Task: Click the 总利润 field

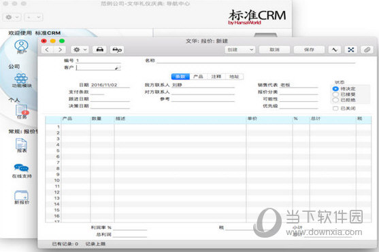Action: 130,234
